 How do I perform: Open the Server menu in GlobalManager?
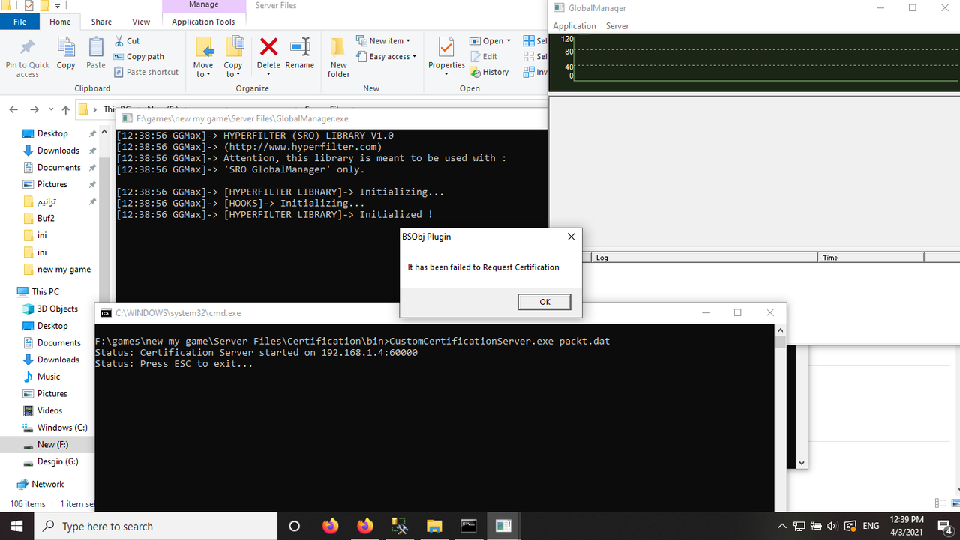(x=617, y=25)
